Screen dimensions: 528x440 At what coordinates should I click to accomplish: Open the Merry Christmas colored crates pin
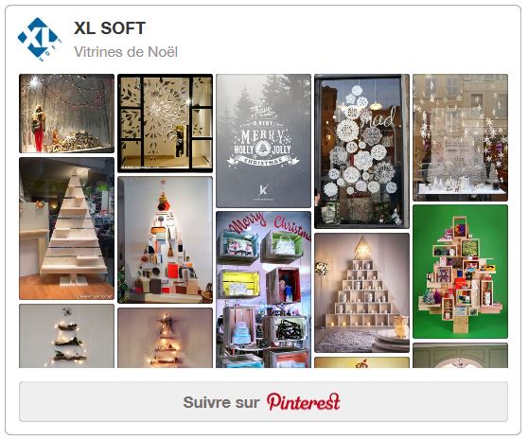tap(263, 290)
